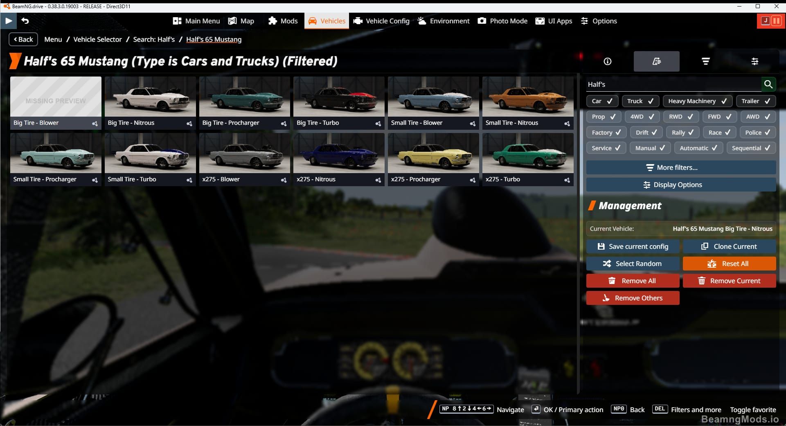Image resolution: width=786 pixels, height=426 pixels.
Task: Click the spawn icon on Big Tire - Nitrous
Action: [x=189, y=124]
